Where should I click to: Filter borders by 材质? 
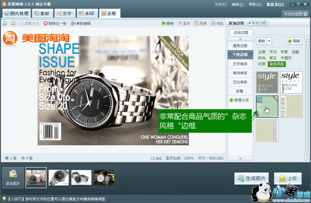click(262, 64)
